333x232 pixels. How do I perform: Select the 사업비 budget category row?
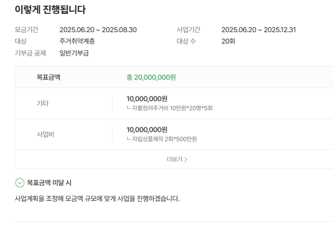click(174, 134)
